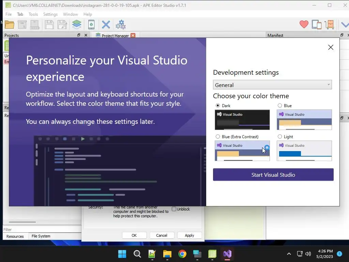Click the Light theme preview thumbnail
The image size is (349, 262).
pyautogui.click(x=304, y=150)
